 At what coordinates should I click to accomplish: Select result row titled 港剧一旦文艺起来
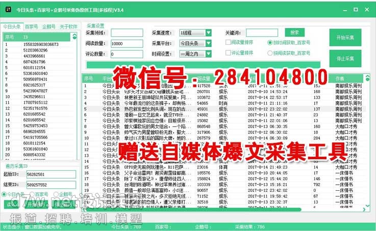[x=223, y=115]
